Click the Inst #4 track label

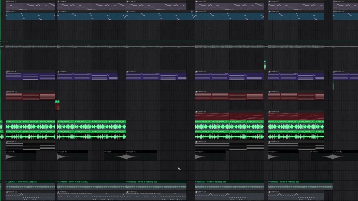[4, 42]
